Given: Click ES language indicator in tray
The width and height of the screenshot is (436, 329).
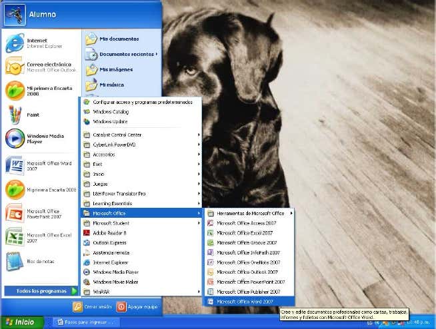Looking at the screenshot, I should coord(369,322).
